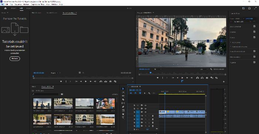Select the Rectangle tool
The width and height of the screenshot is (259, 134).
[x=123, y=110]
